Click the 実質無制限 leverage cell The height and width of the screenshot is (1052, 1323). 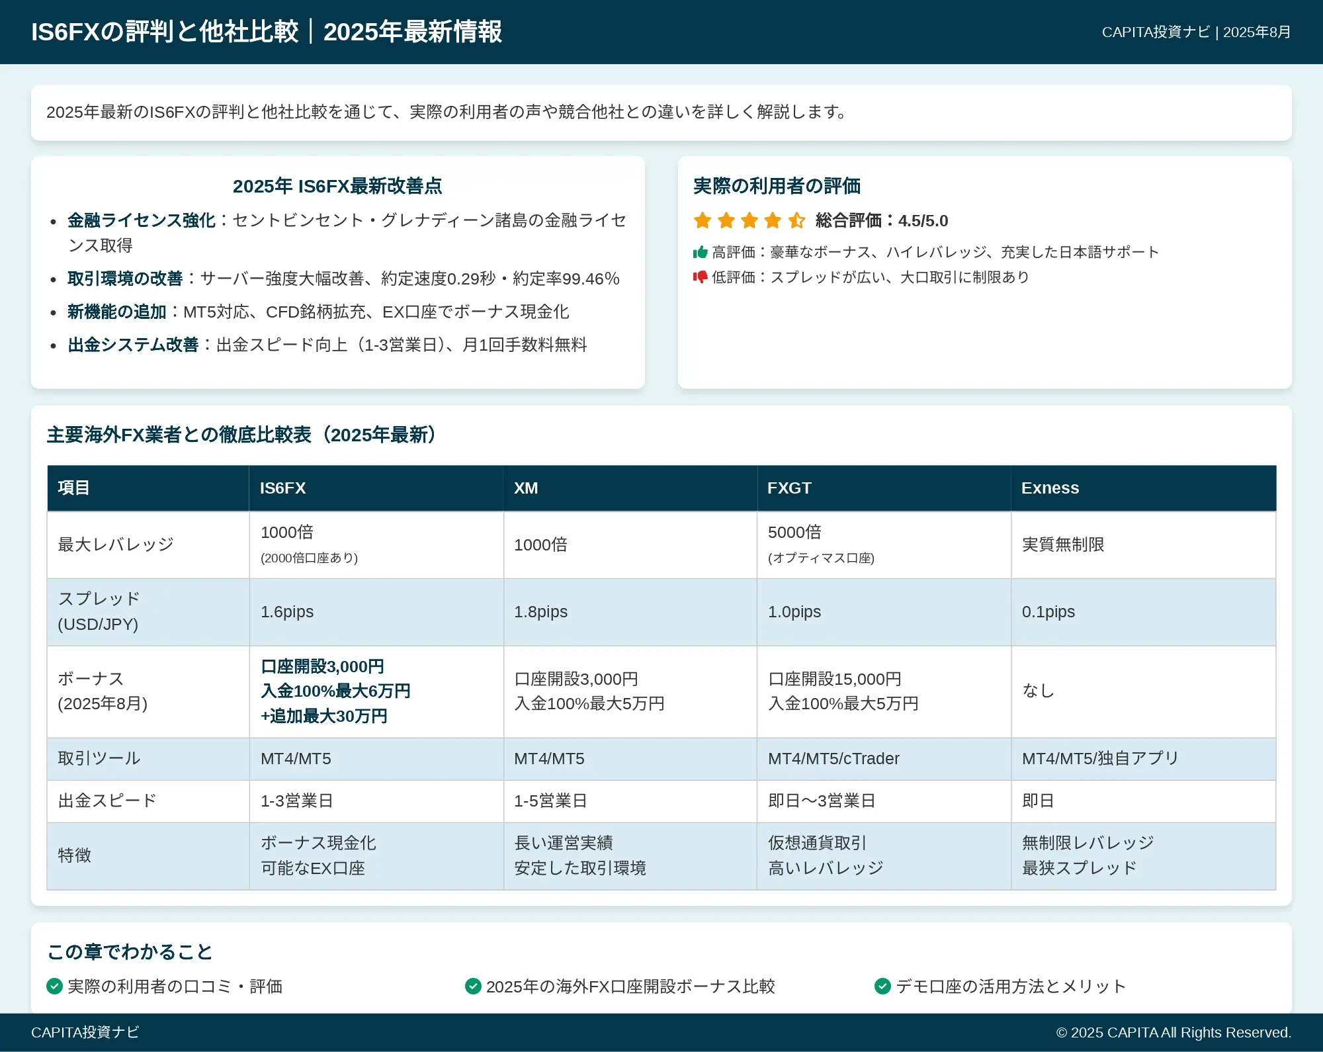(x=1143, y=545)
